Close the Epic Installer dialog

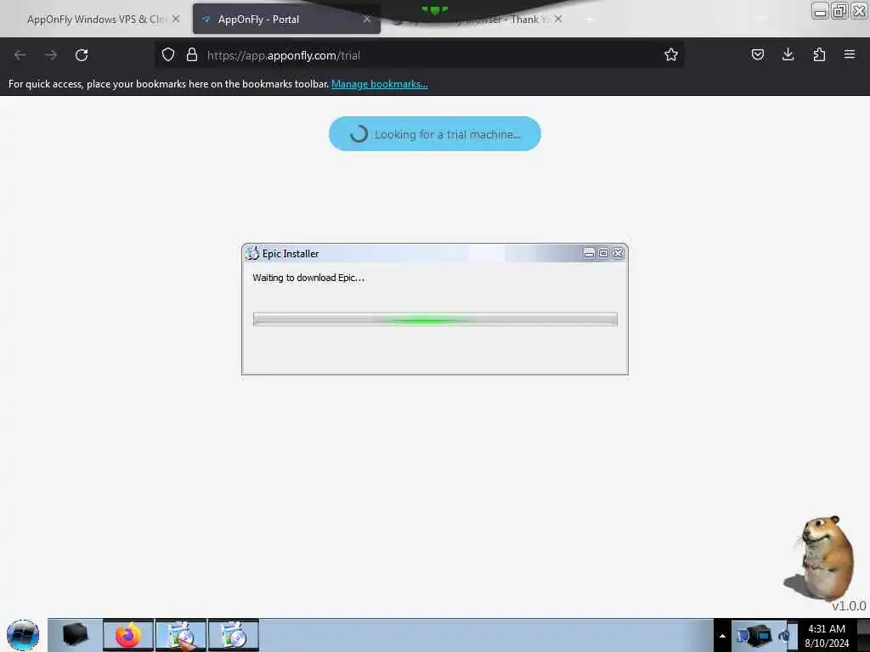tap(619, 253)
